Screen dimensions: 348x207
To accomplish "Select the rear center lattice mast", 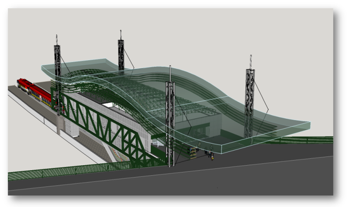I will pos(121,53).
